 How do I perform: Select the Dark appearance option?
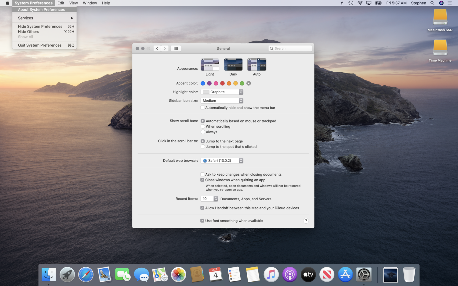coord(233,64)
